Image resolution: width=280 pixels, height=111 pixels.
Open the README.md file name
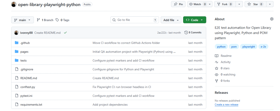click(29, 78)
